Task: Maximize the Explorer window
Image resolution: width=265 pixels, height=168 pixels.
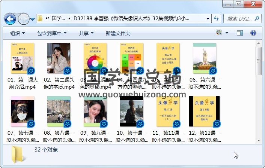Action: point(238,4)
